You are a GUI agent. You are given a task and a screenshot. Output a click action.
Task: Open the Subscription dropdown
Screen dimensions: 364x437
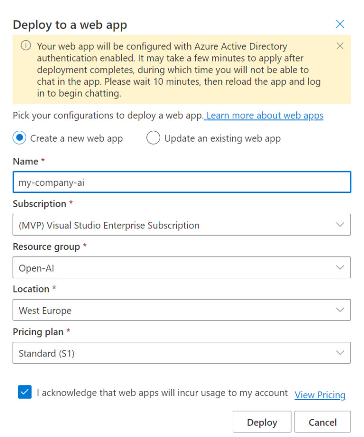click(x=182, y=224)
